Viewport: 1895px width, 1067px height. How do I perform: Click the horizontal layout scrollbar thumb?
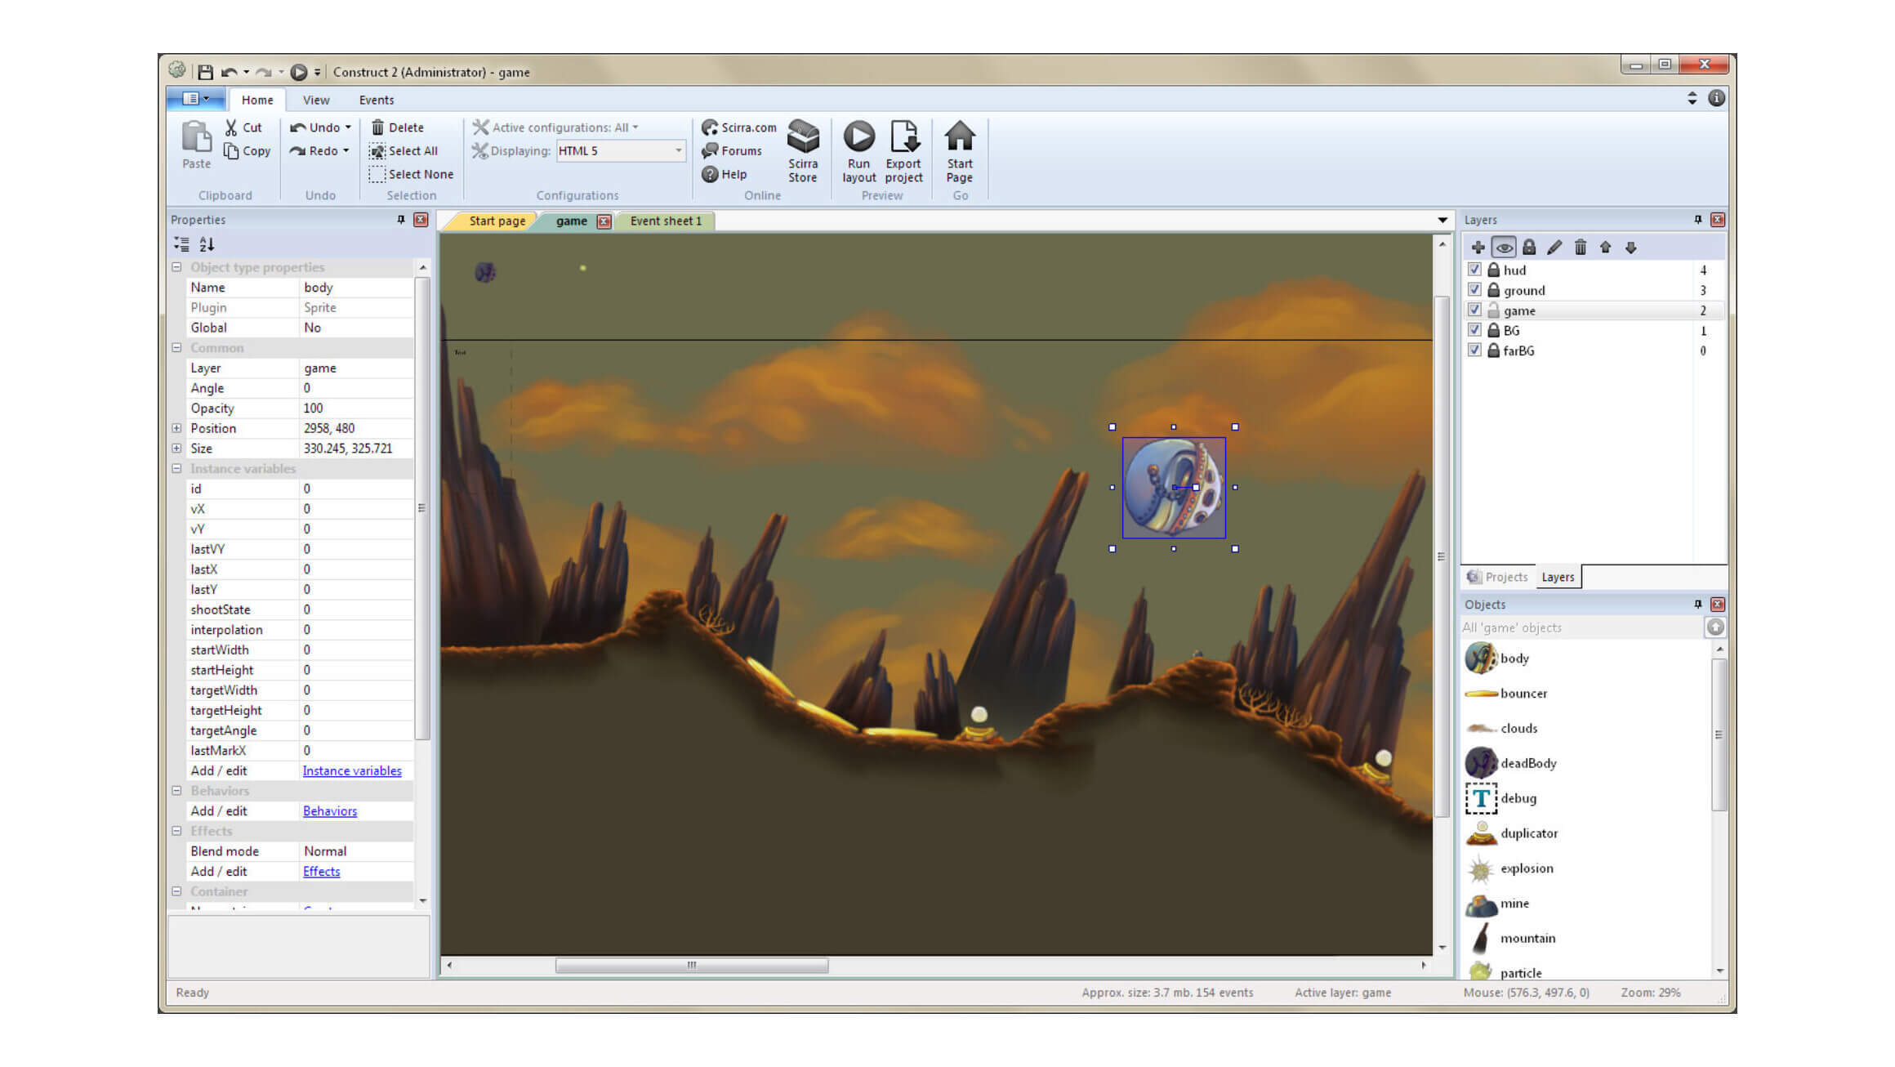point(691,966)
